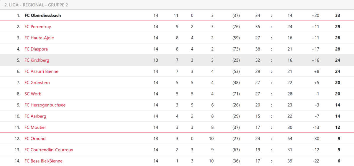
Task: Open FC Azzurri Bienne team page
Action: (41, 71)
